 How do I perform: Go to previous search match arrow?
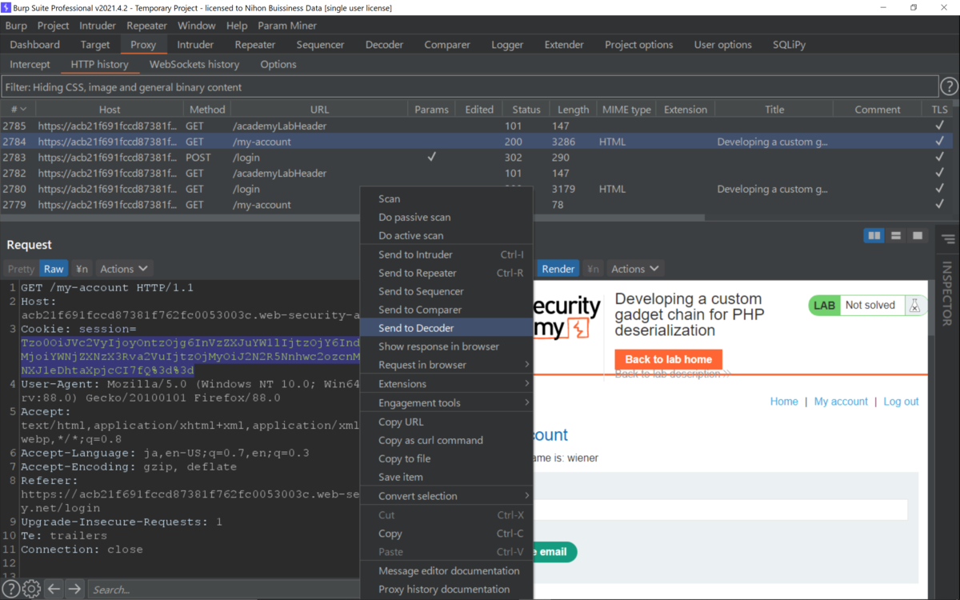54,589
